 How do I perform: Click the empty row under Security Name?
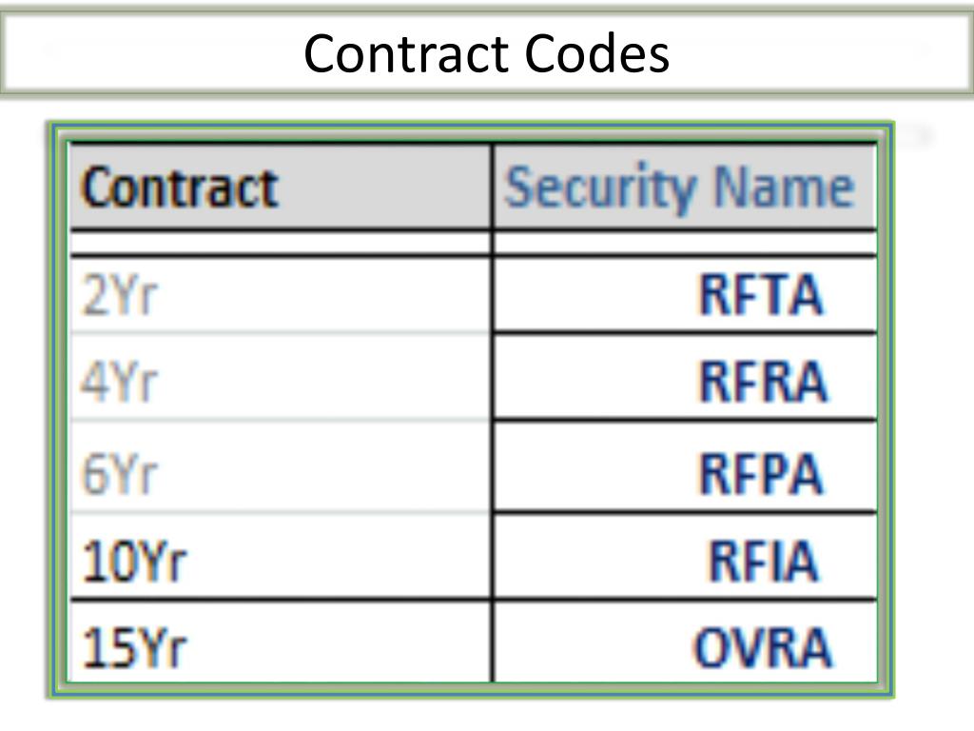tap(685, 243)
